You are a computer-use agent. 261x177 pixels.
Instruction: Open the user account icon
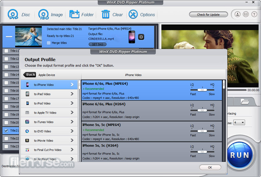[x=238, y=14]
